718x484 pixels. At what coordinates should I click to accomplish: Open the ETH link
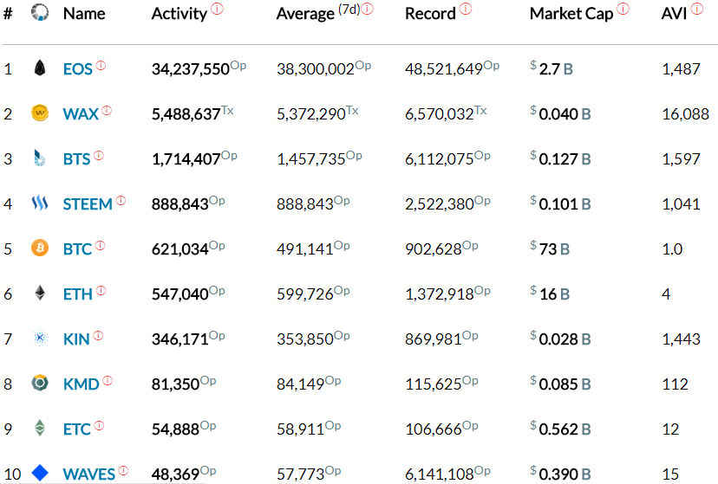(x=78, y=294)
